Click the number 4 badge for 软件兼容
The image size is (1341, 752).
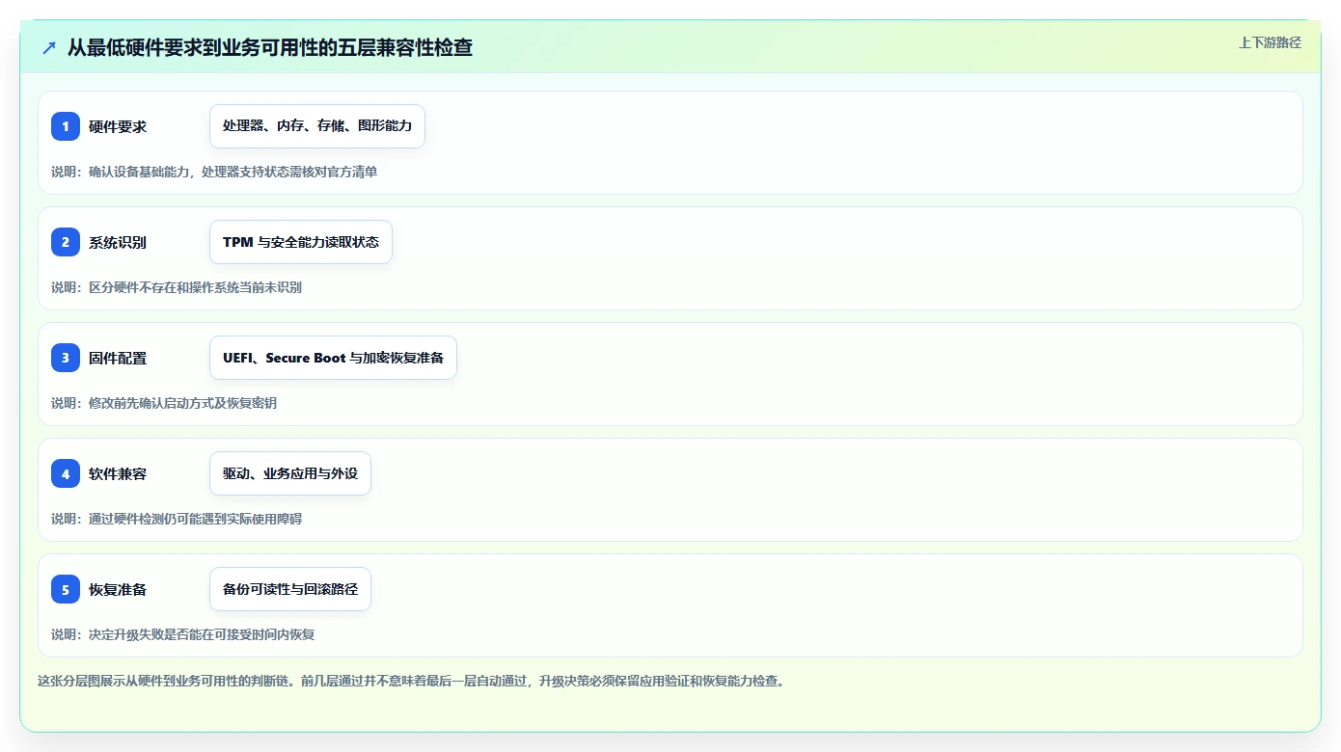pos(66,473)
